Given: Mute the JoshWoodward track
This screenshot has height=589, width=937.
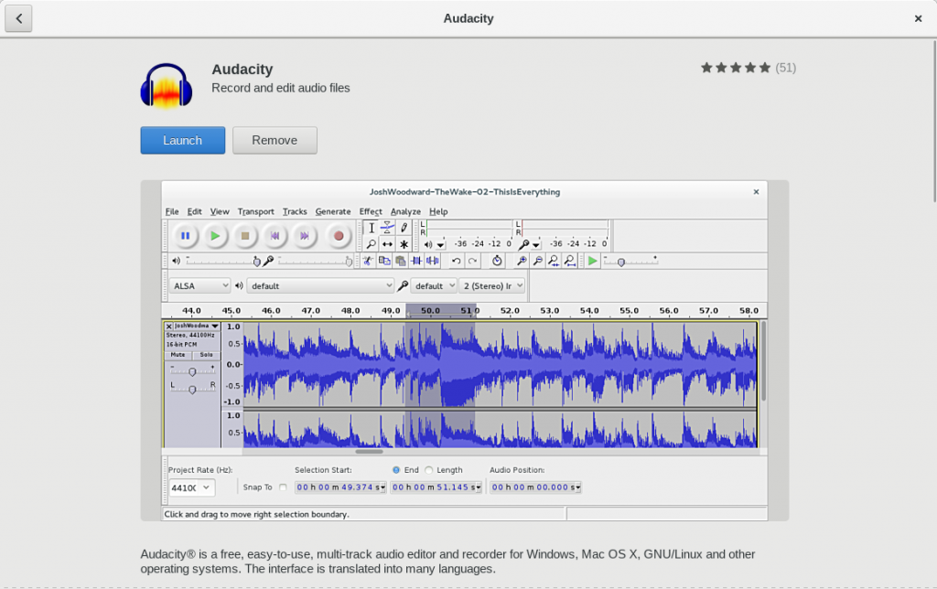Looking at the screenshot, I should (178, 355).
